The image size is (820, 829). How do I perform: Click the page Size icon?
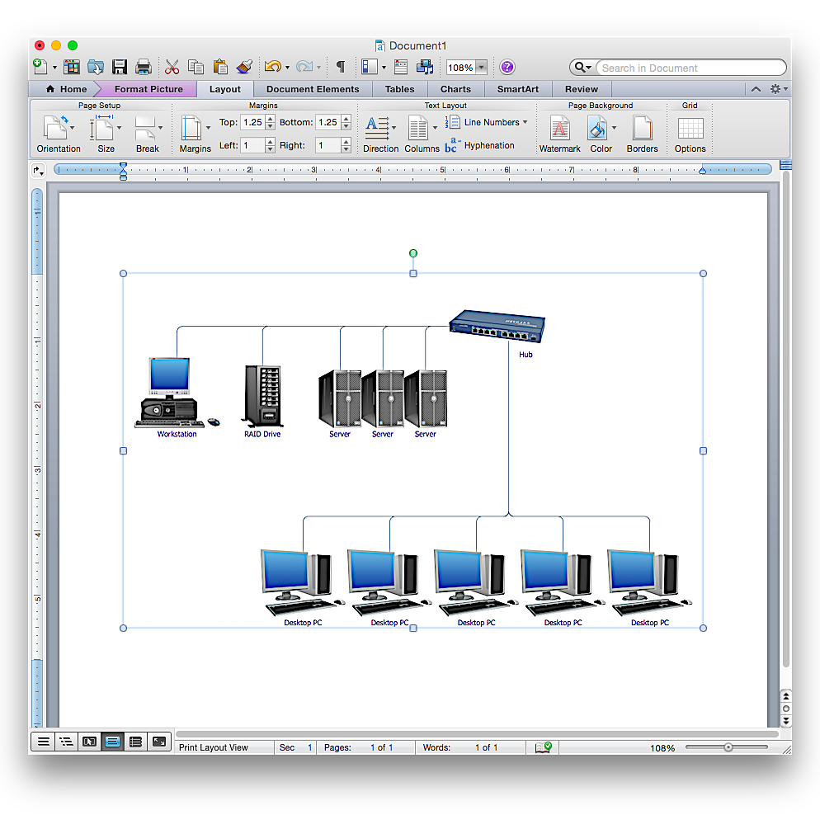coord(102,128)
